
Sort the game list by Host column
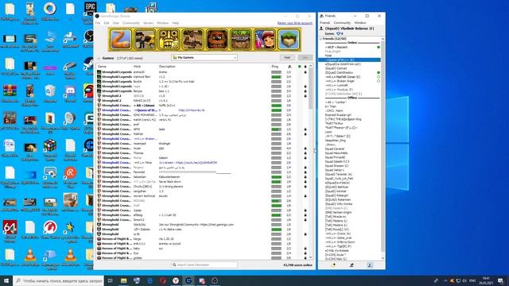pyautogui.click(x=137, y=67)
